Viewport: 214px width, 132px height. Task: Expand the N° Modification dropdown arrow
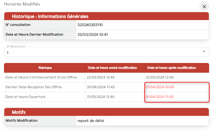tap(204, 52)
